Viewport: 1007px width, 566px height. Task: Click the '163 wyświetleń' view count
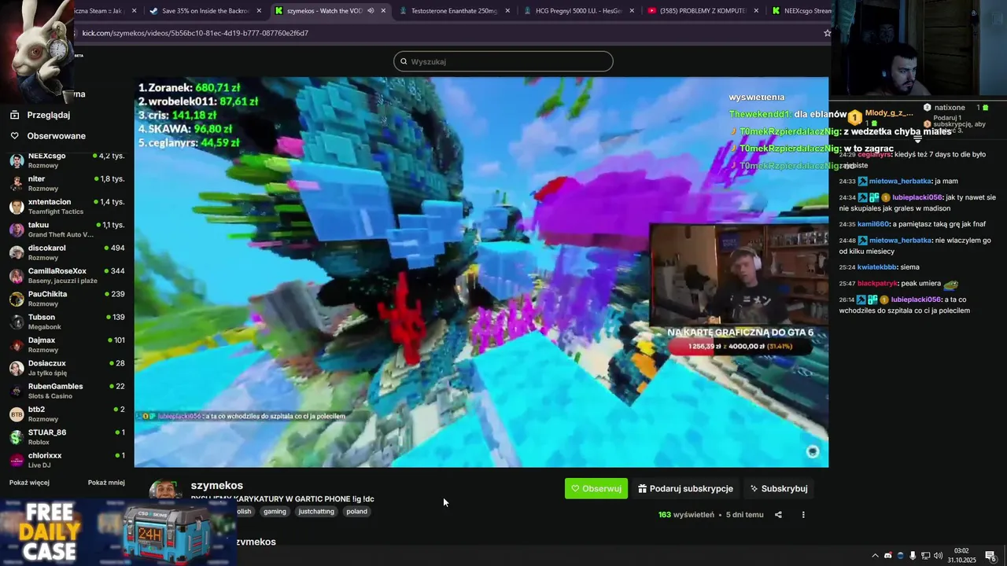pyautogui.click(x=686, y=515)
